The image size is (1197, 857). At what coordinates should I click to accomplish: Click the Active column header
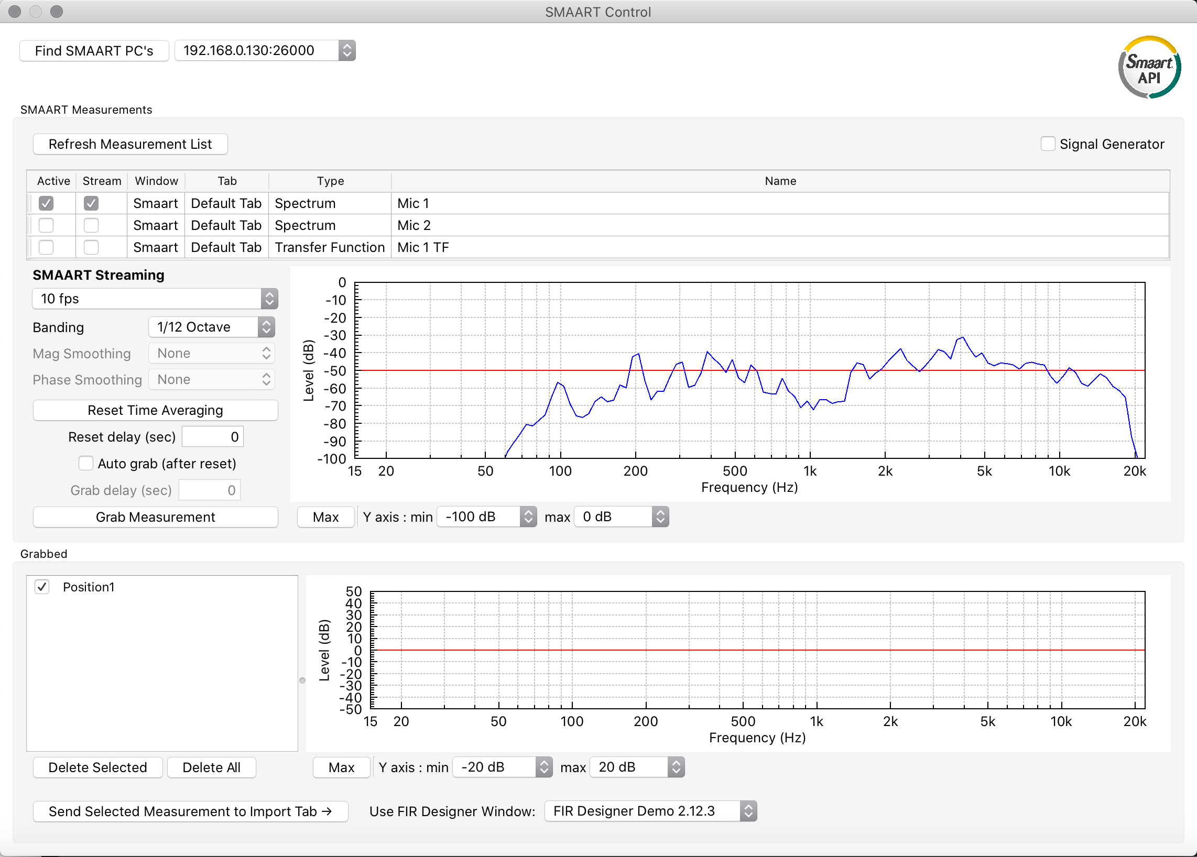(53, 181)
